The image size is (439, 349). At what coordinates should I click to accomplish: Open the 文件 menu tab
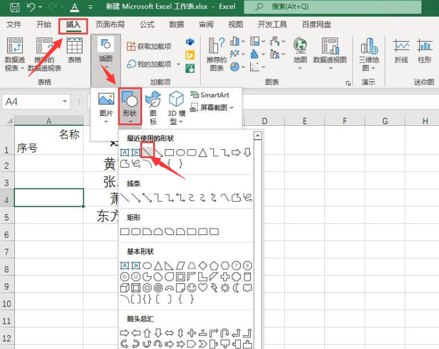click(x=13, y=24)
